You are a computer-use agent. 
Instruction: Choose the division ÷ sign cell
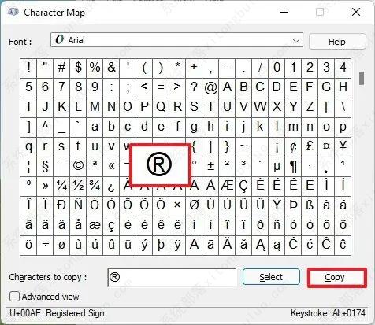click(x=45, y=245)
